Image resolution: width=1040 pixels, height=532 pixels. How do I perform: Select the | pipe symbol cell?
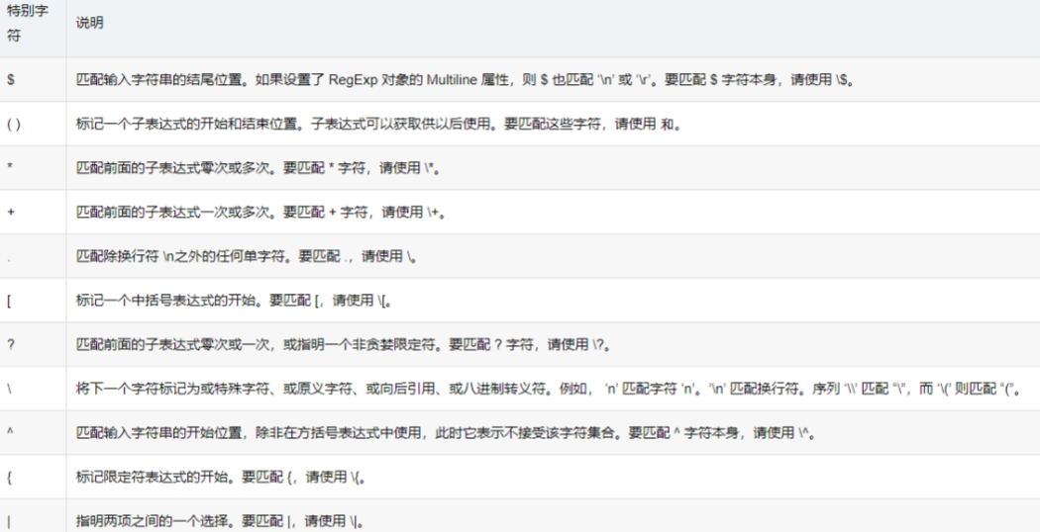click(x=10, y=519)
